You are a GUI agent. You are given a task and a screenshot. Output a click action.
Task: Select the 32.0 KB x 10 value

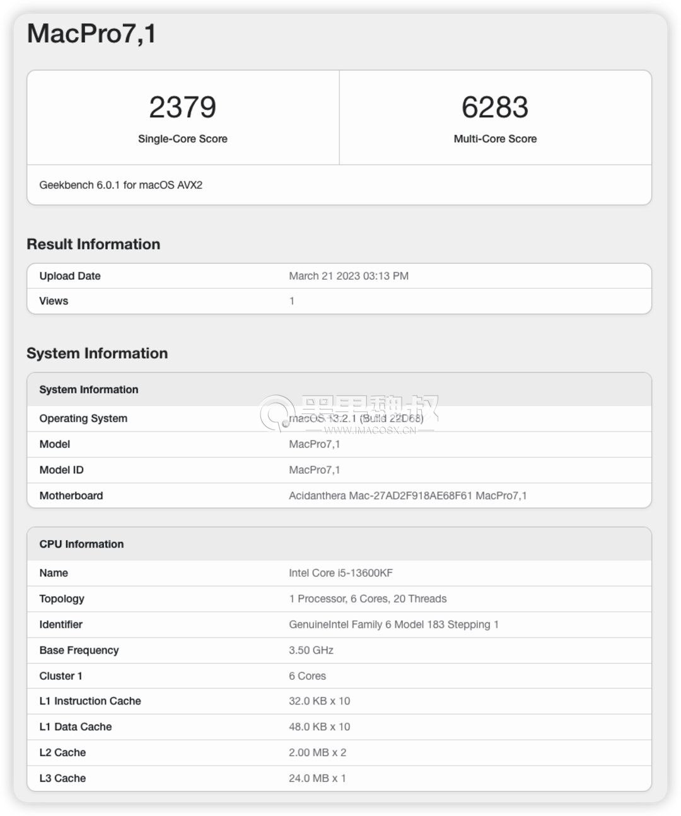click(320, 701)
